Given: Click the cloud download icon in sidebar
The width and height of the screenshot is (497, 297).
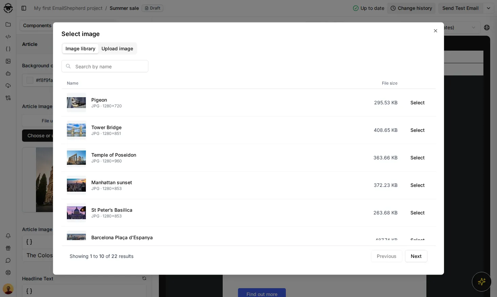Looking at the screenshot, I should 8,86.
